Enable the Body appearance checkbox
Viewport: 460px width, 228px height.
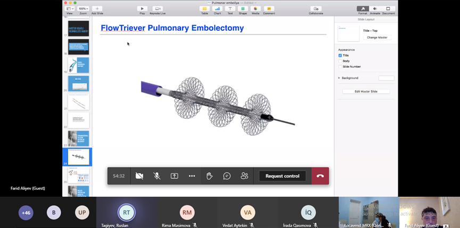coord(340,61)
